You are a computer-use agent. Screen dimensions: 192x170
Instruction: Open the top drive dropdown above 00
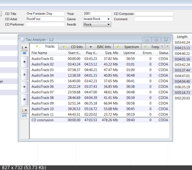24,48
